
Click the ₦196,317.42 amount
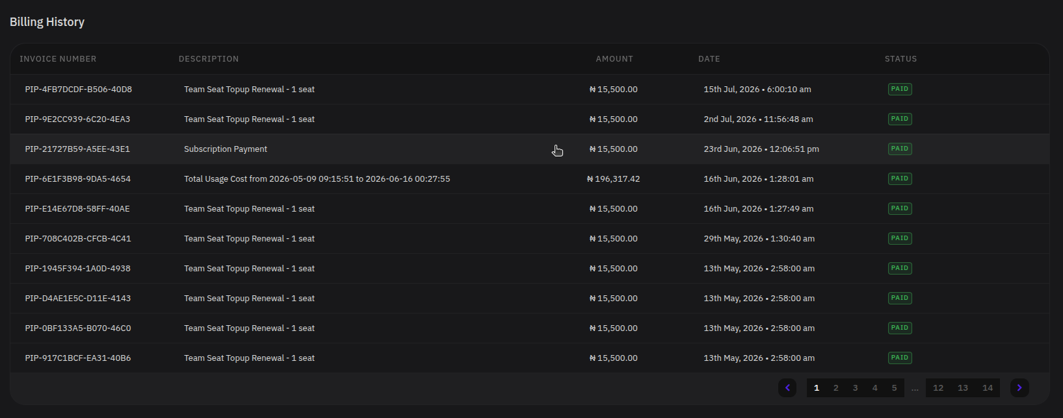coord(614,179)
